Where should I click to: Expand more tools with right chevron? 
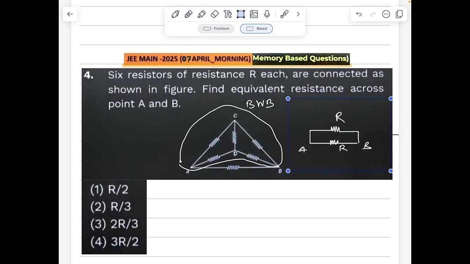click(x=298, y=14)
